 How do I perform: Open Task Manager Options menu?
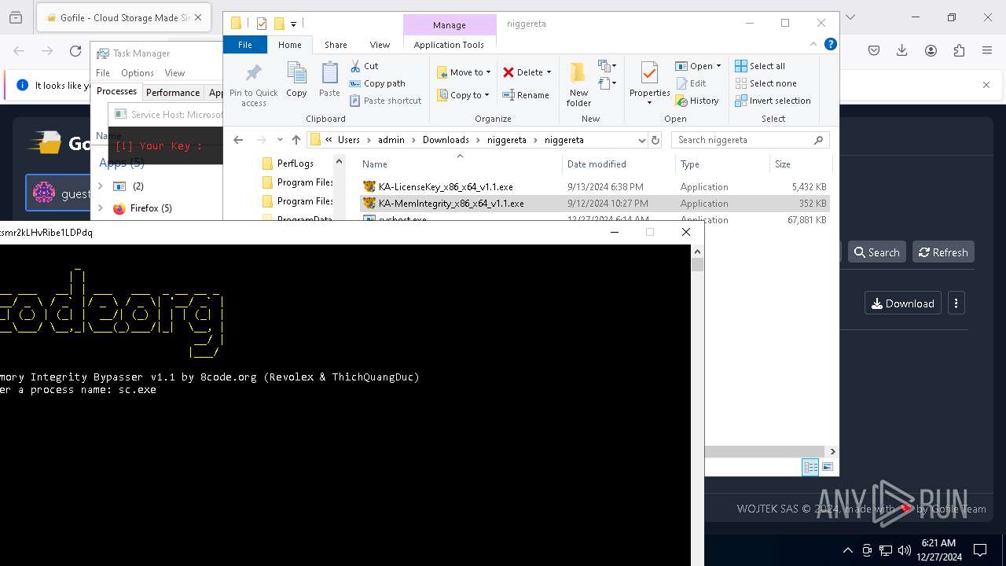(x=138, y=73)
